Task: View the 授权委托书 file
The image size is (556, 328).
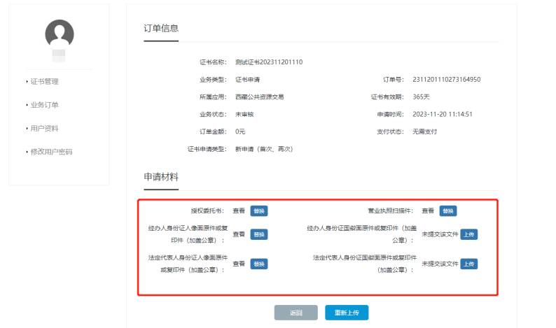Action: pyautogui.click(x=239, y=211)
